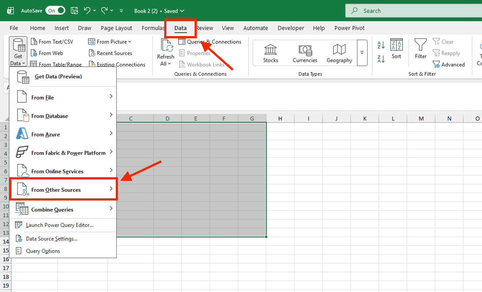Expand the From Database submenu
Viewport: 482px width, 292px height.
coord(63,116)
